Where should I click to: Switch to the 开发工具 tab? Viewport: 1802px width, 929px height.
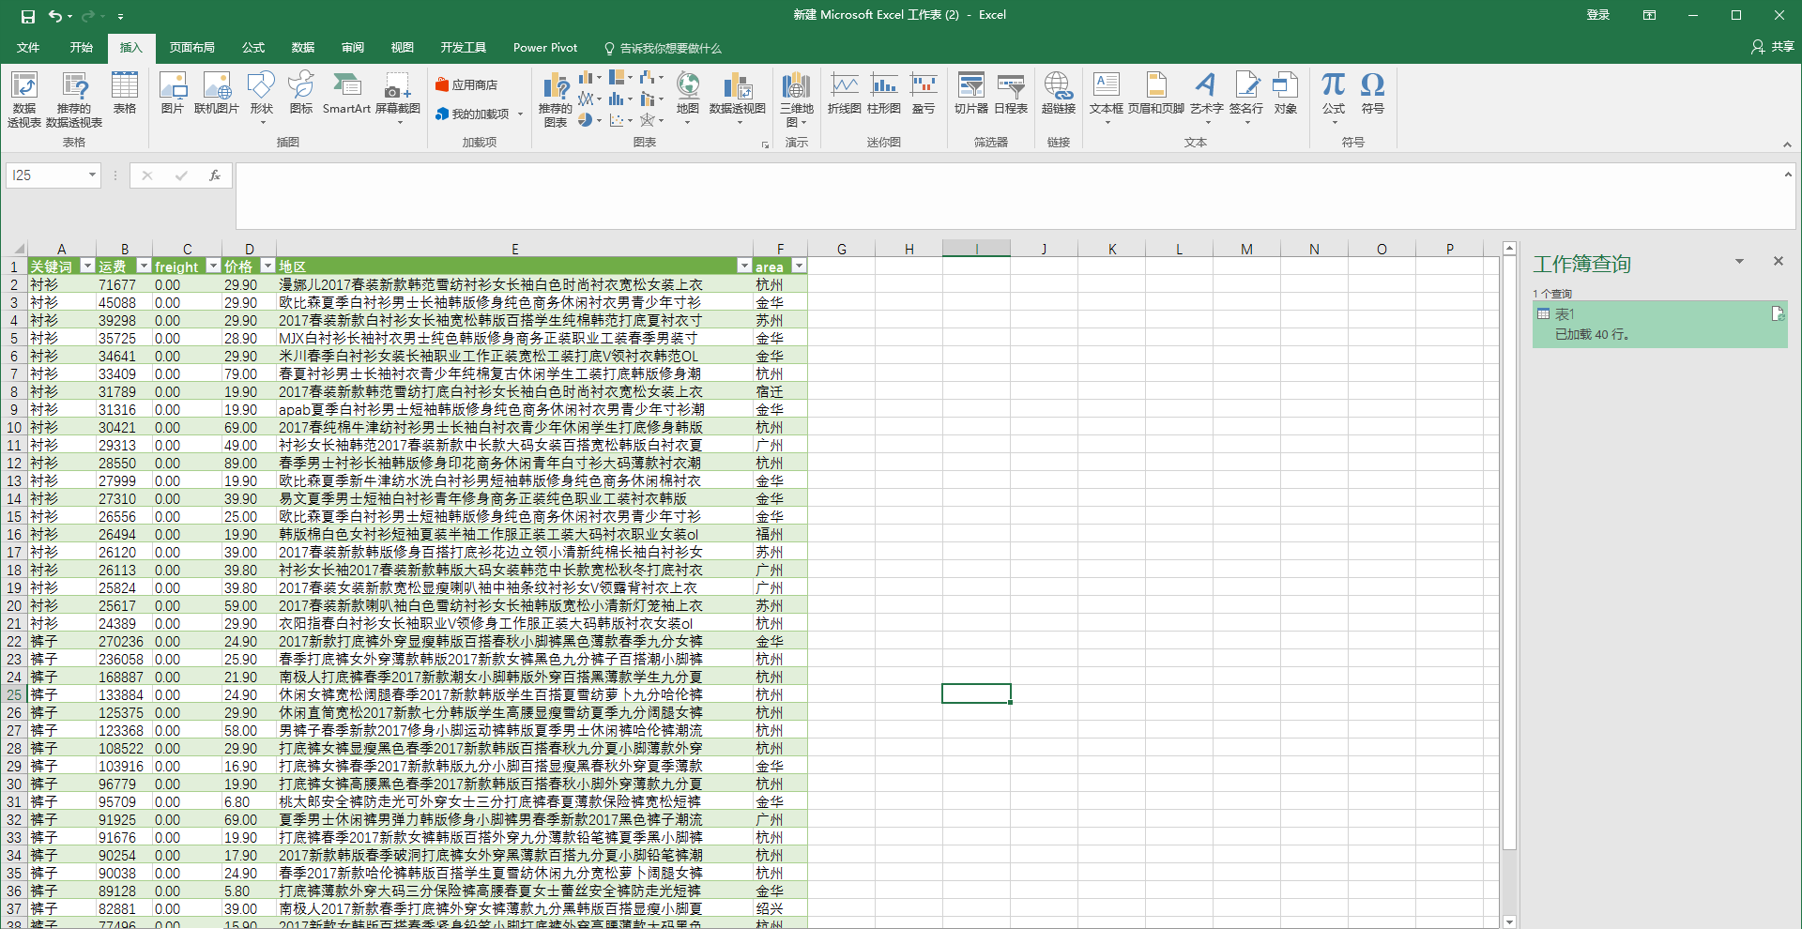coord(464,48)
